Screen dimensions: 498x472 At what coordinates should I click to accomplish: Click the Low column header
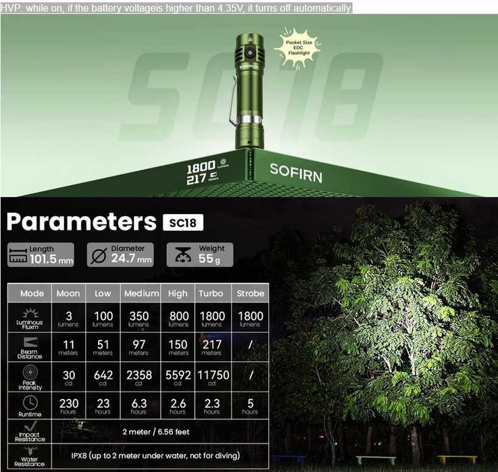click(x=103, y=293)
